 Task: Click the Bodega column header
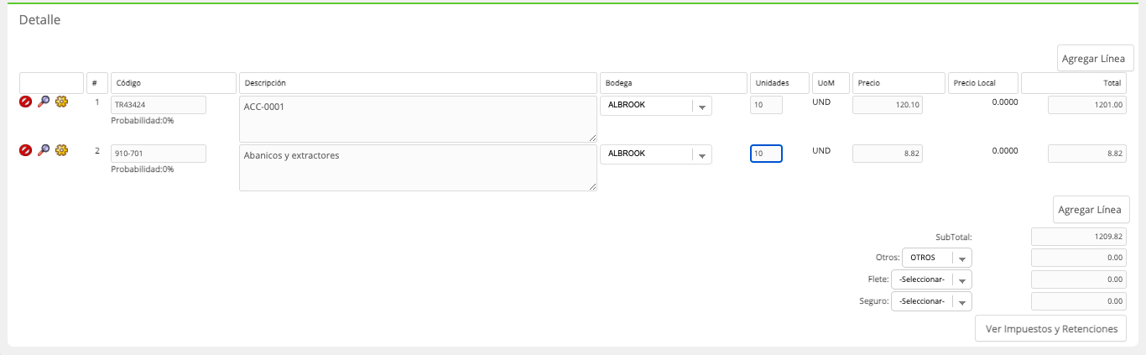click(x=673, y=83)
